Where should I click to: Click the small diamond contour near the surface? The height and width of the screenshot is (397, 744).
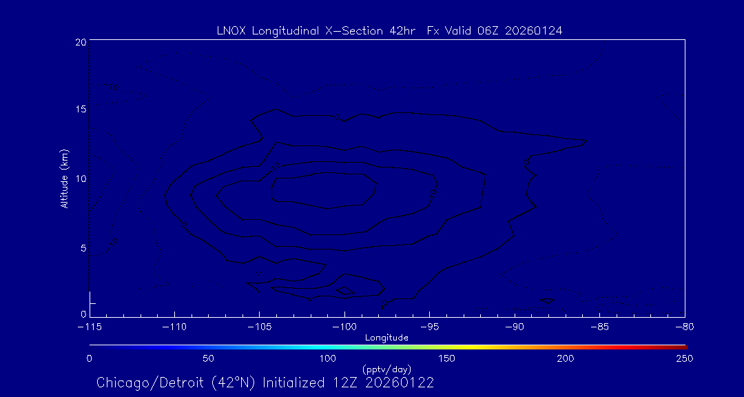tap(345, 292)
